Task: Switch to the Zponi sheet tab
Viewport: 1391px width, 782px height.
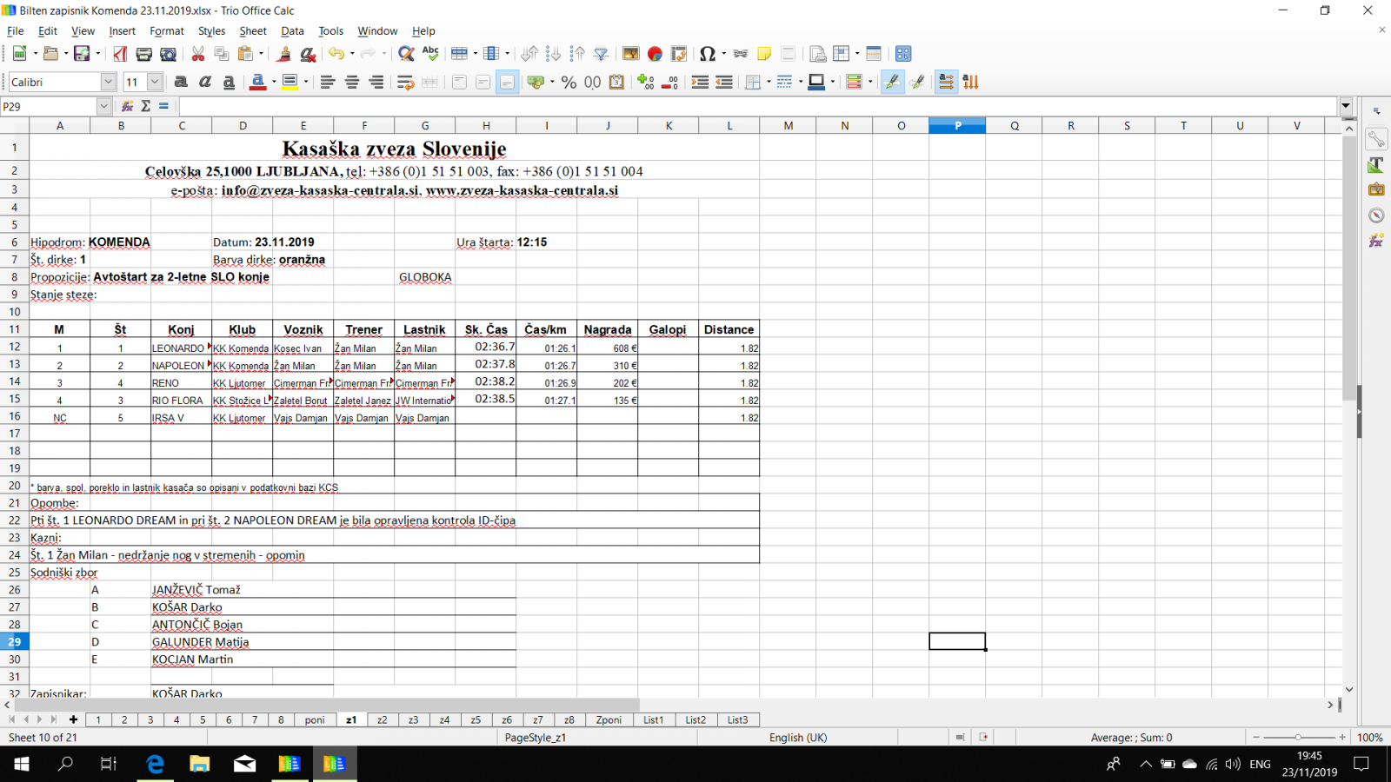Action: pos(609,719)
